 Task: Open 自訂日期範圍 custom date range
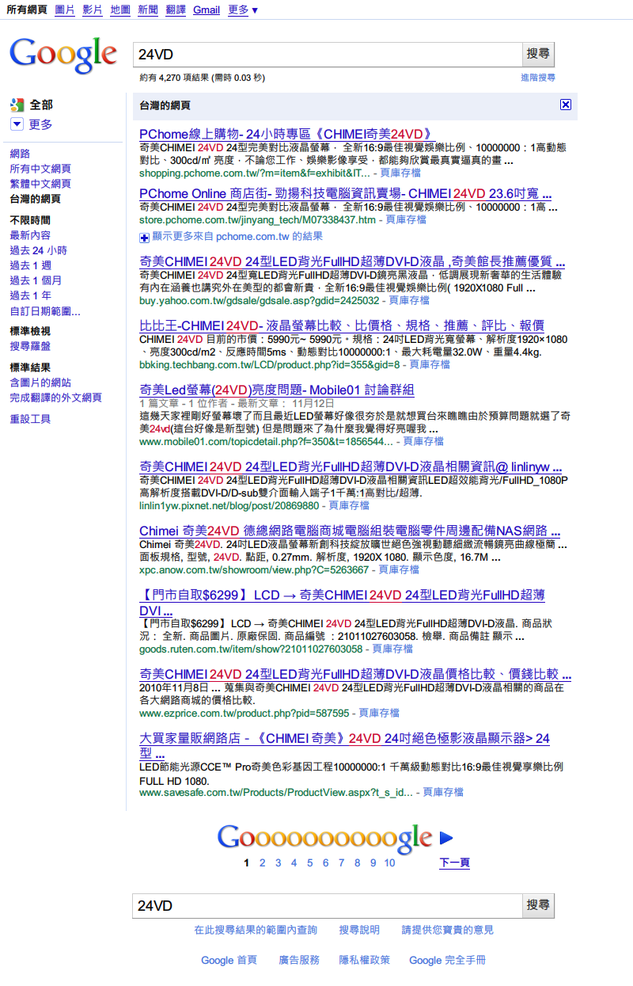45,311
